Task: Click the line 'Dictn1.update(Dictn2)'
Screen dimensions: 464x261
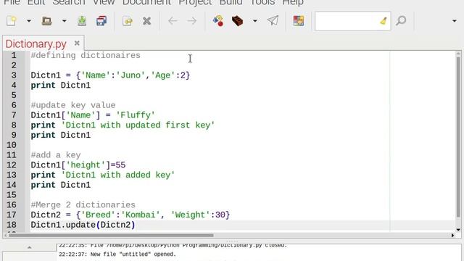Action: pyautogui.click(x=83, y=225)
